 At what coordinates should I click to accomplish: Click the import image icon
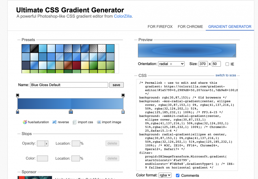(99, 122)
